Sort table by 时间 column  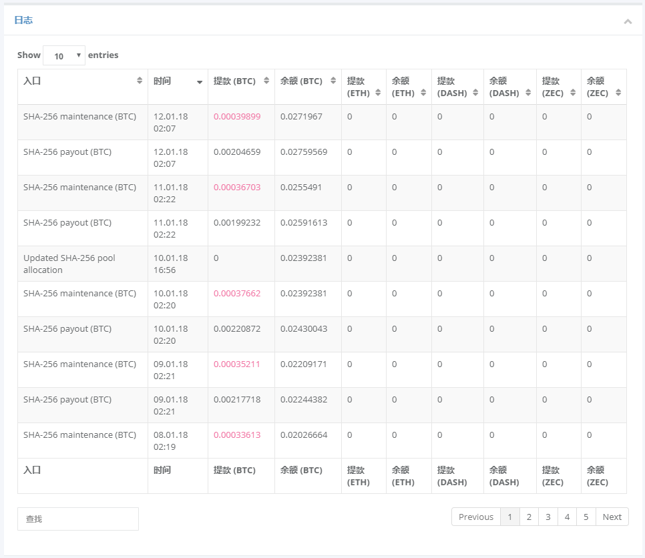(178, 87)
